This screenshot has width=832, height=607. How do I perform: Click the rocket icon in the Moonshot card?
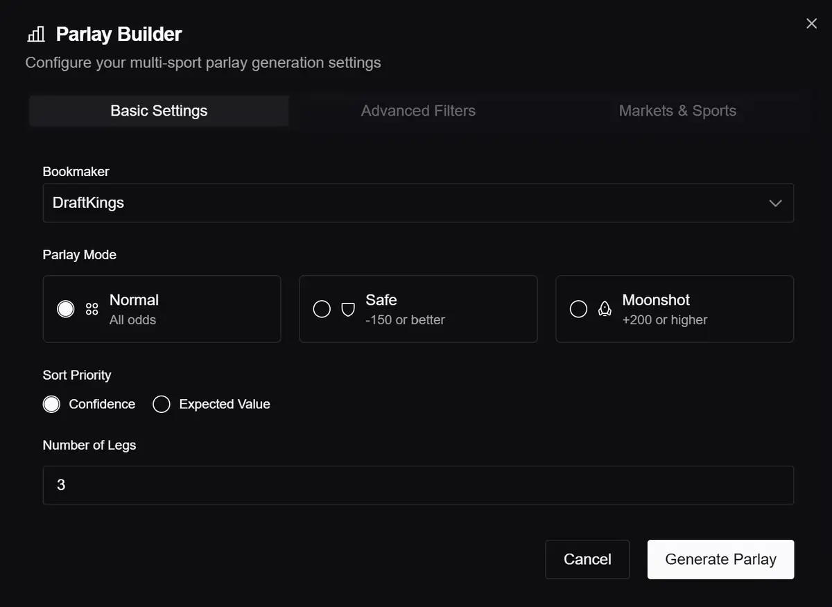(x=605, y=309)
